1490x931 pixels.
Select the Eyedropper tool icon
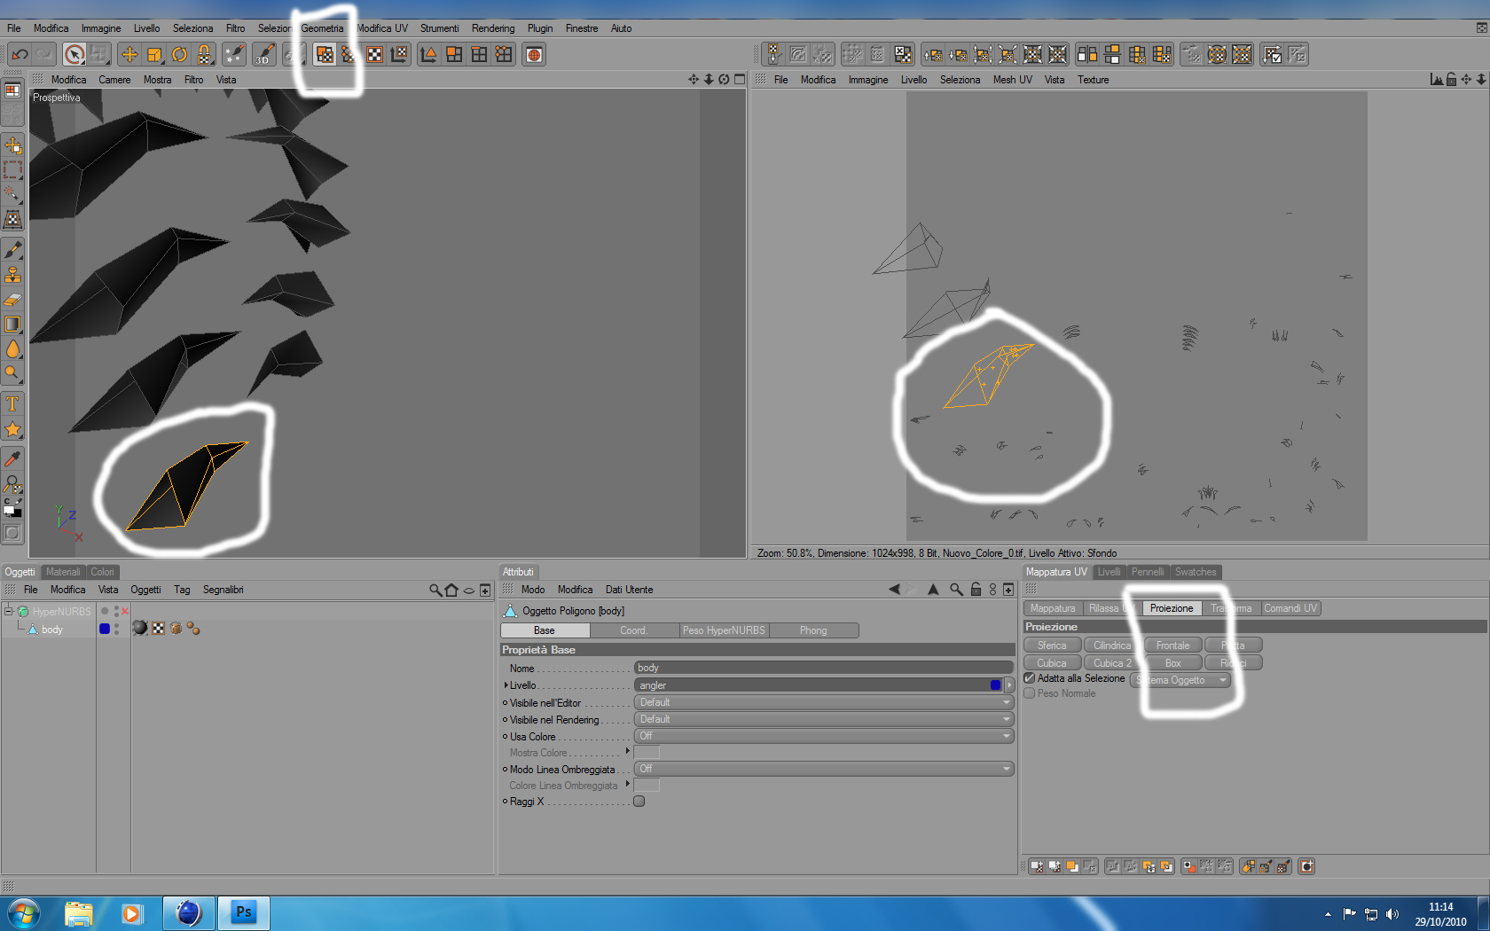pos(12,458)
